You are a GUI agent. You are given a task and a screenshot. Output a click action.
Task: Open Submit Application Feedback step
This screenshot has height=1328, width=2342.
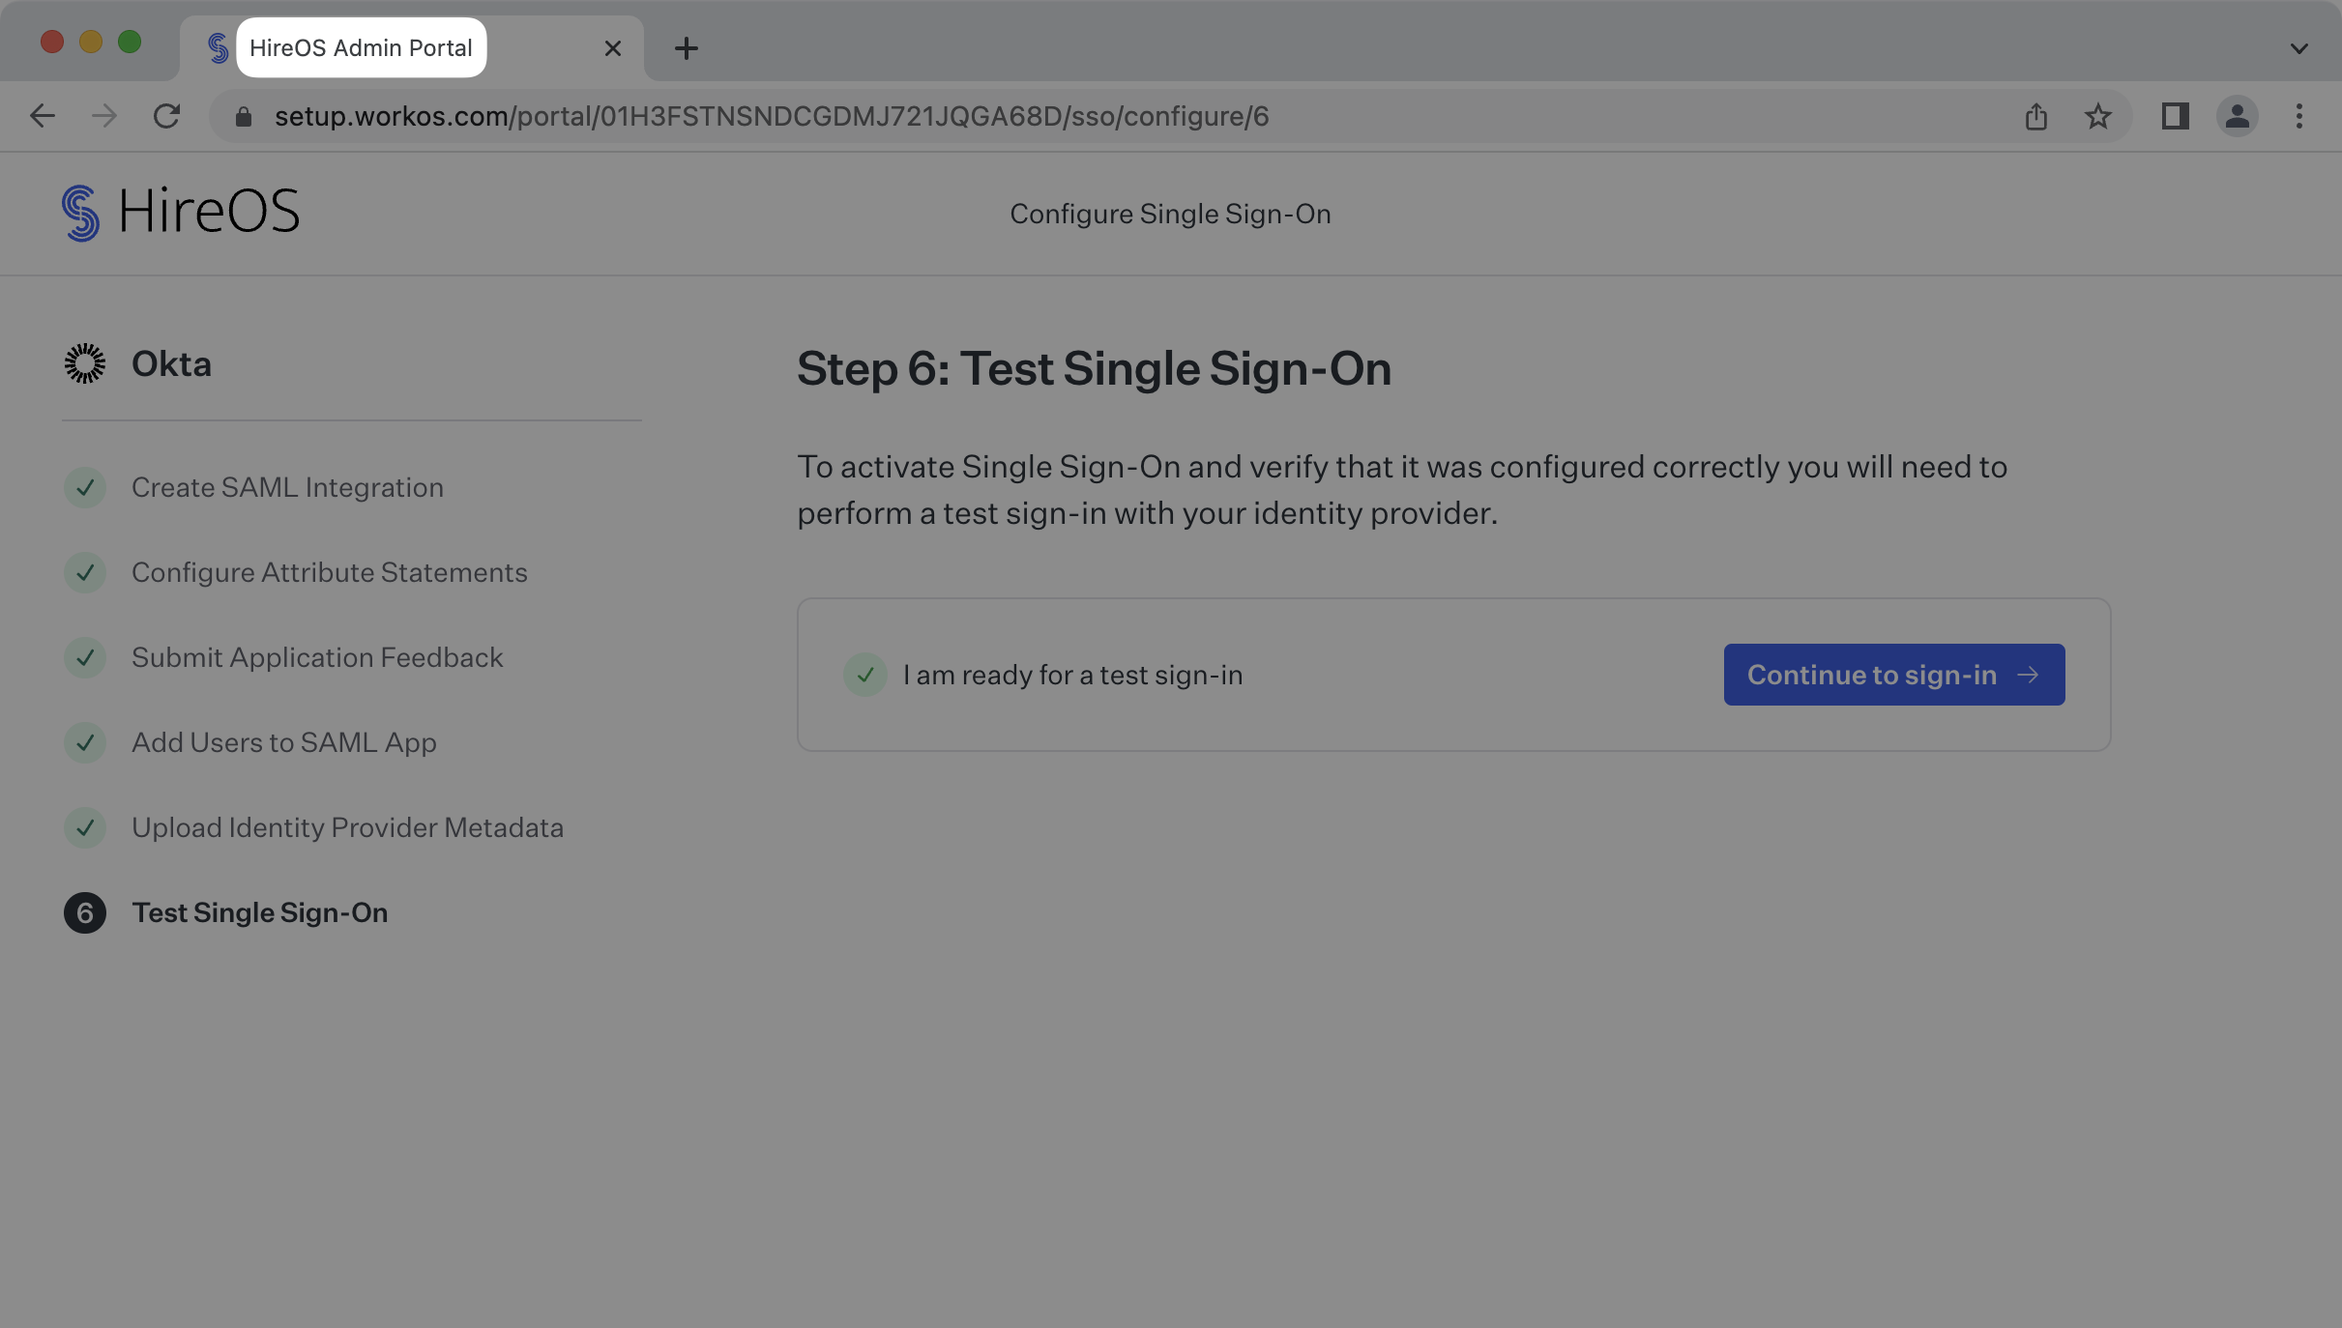click(x=316, y=657)
